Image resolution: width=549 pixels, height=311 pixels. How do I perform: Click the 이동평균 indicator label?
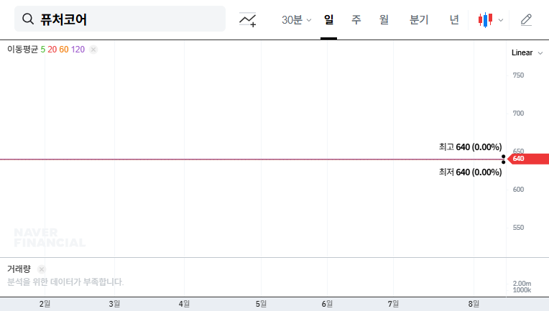pos(22,50)
